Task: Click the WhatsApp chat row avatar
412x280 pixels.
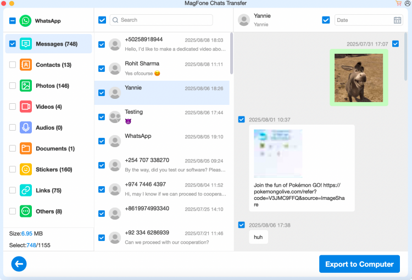Action: click(115, 141)
